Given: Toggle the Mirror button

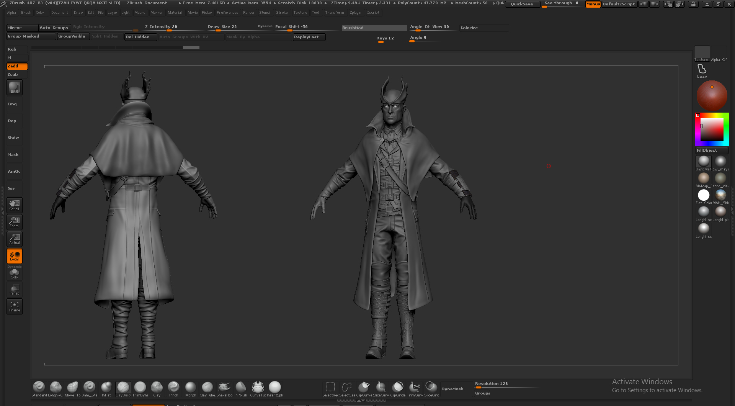Looking at the screenshot, I should coord(22,28).
